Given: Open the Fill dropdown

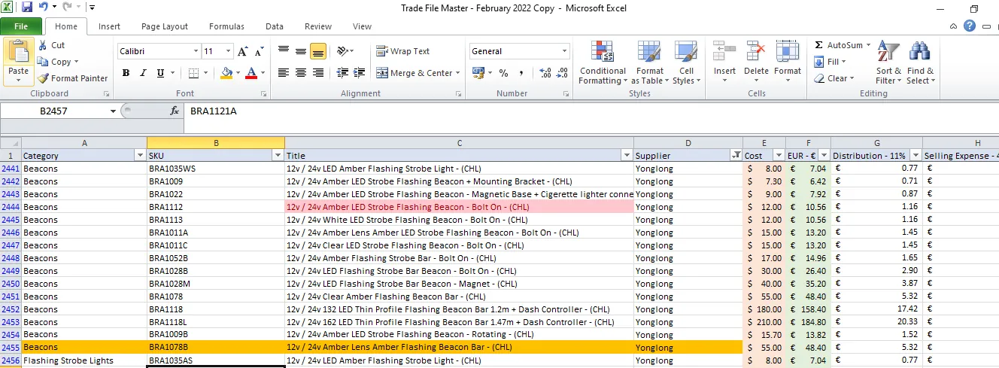Looking at the screenshot, I should [x=830, y=62].
